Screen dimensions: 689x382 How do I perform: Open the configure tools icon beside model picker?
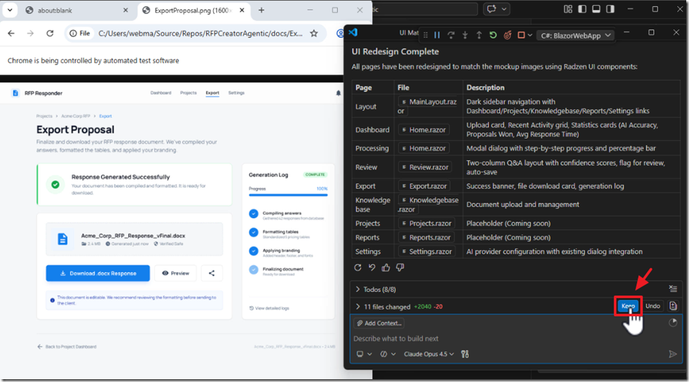coord(465,354)
